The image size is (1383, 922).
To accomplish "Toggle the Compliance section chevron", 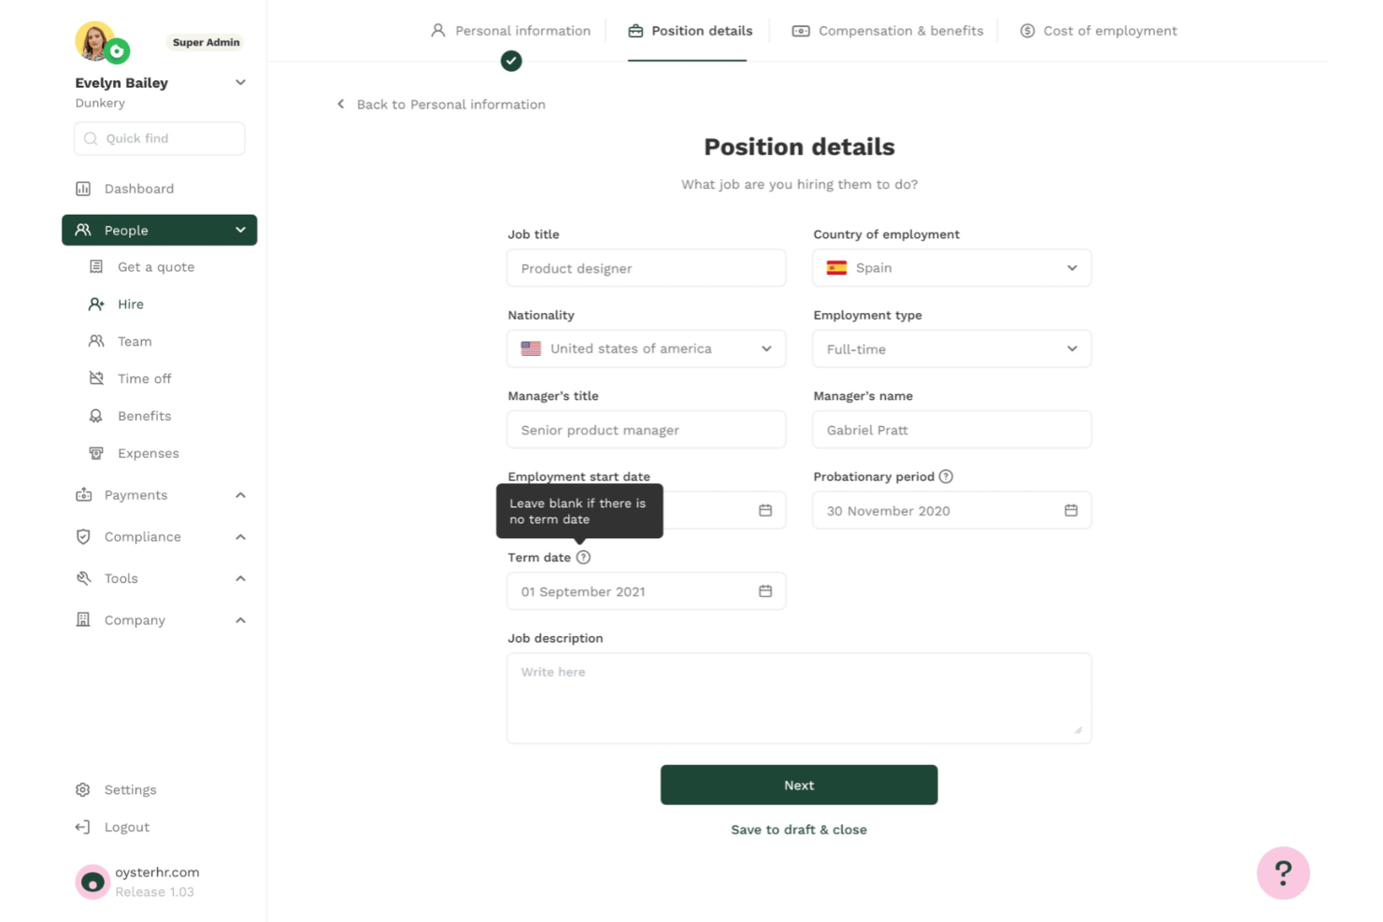I will (240, 537).
